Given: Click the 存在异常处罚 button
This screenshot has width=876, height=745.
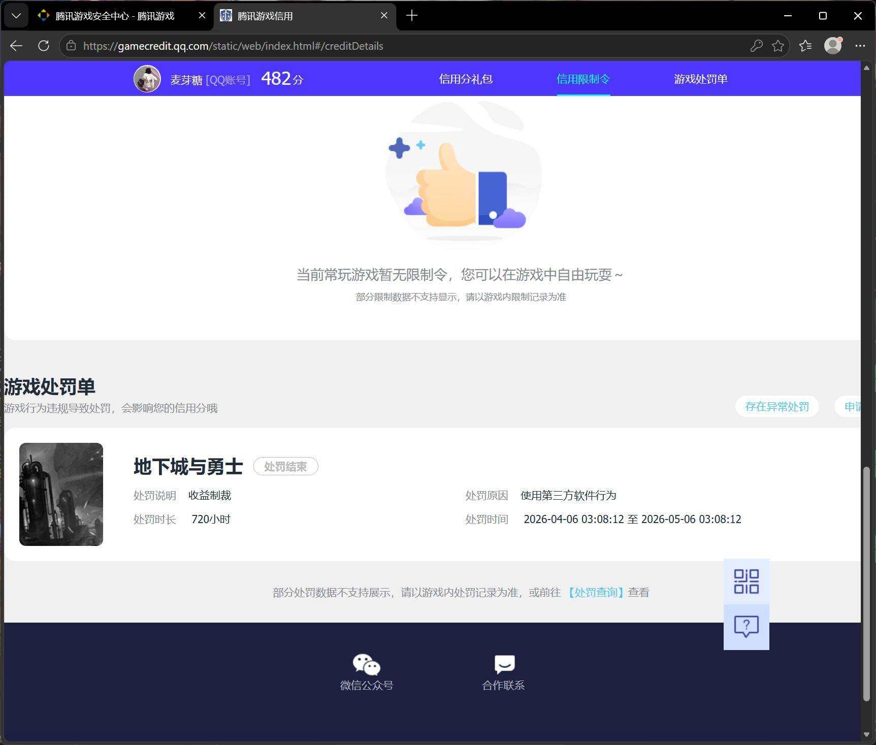Looking at the screenshot, I should [x=777, y=406].
